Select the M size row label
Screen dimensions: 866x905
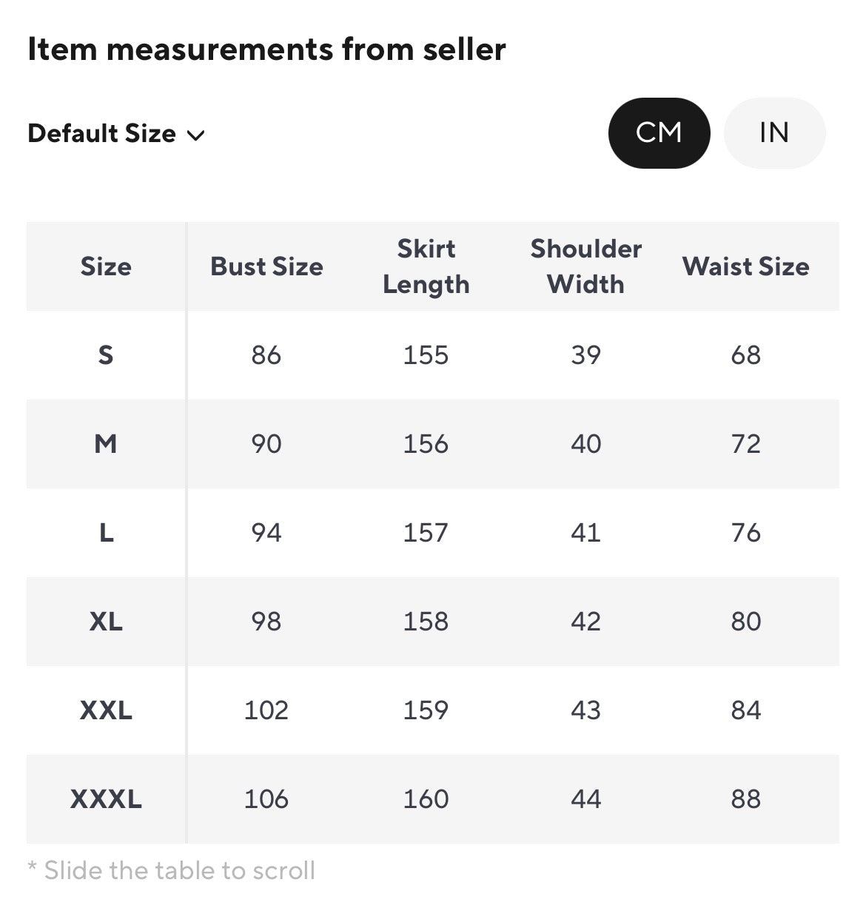click(x=106, y=444)
